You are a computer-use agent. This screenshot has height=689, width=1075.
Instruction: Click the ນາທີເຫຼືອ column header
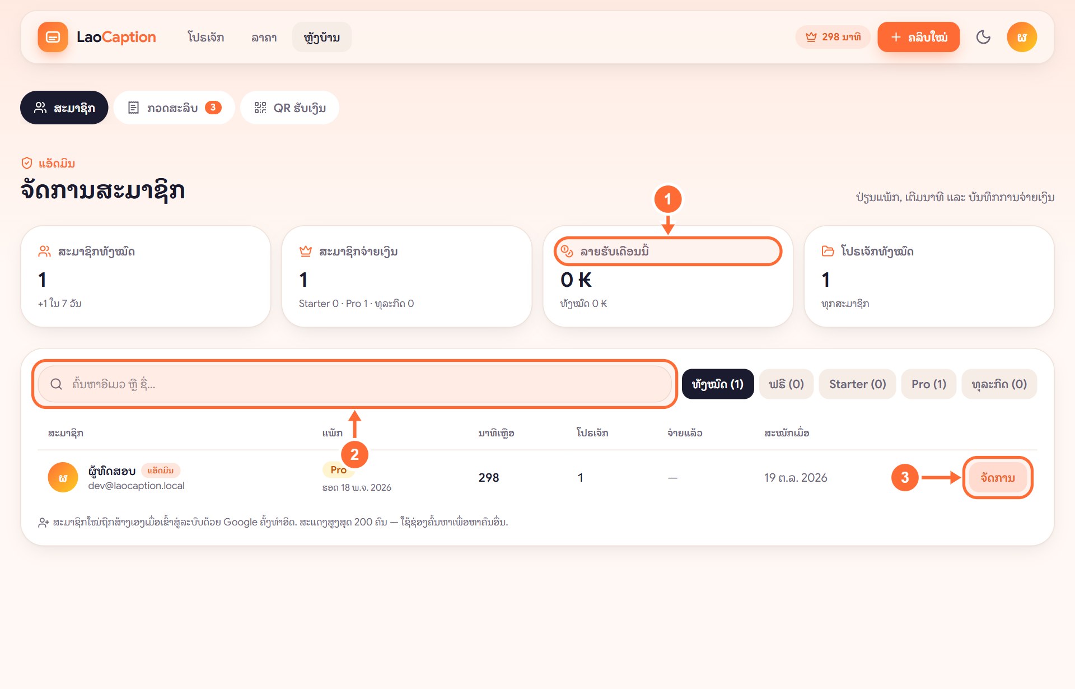point(496,433)
